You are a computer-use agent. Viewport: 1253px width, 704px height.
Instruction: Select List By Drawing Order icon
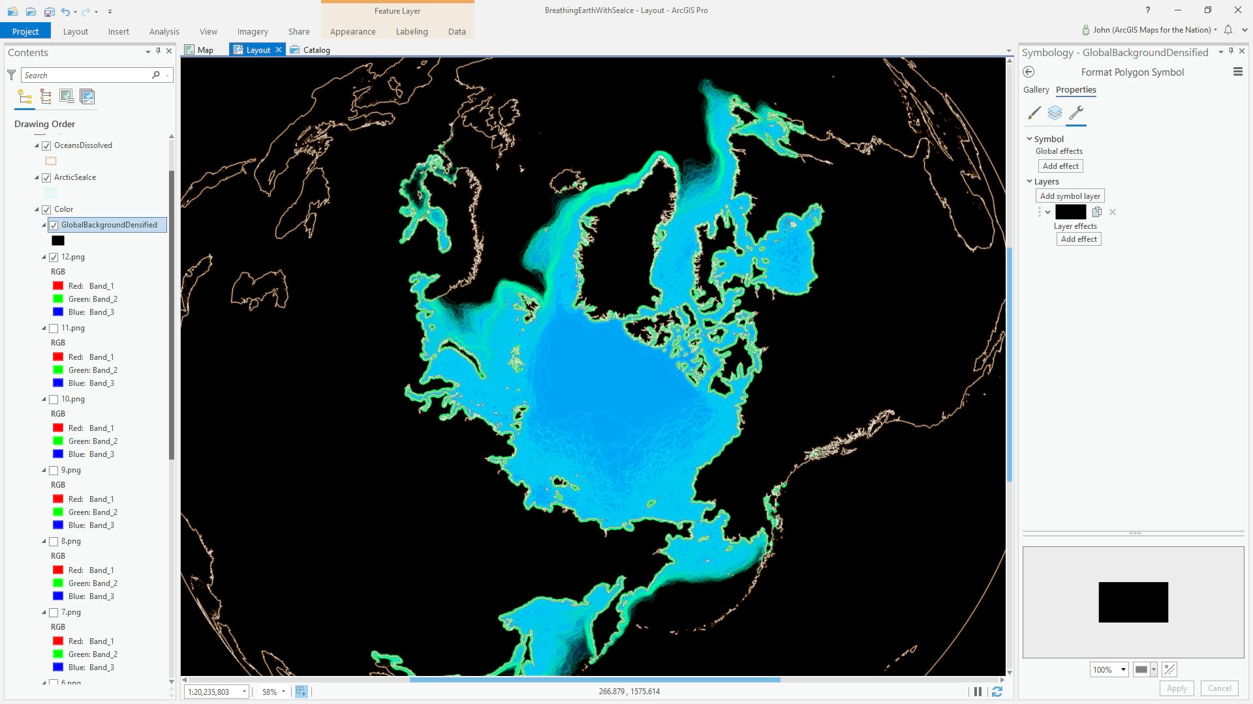[x=25, y=97]
